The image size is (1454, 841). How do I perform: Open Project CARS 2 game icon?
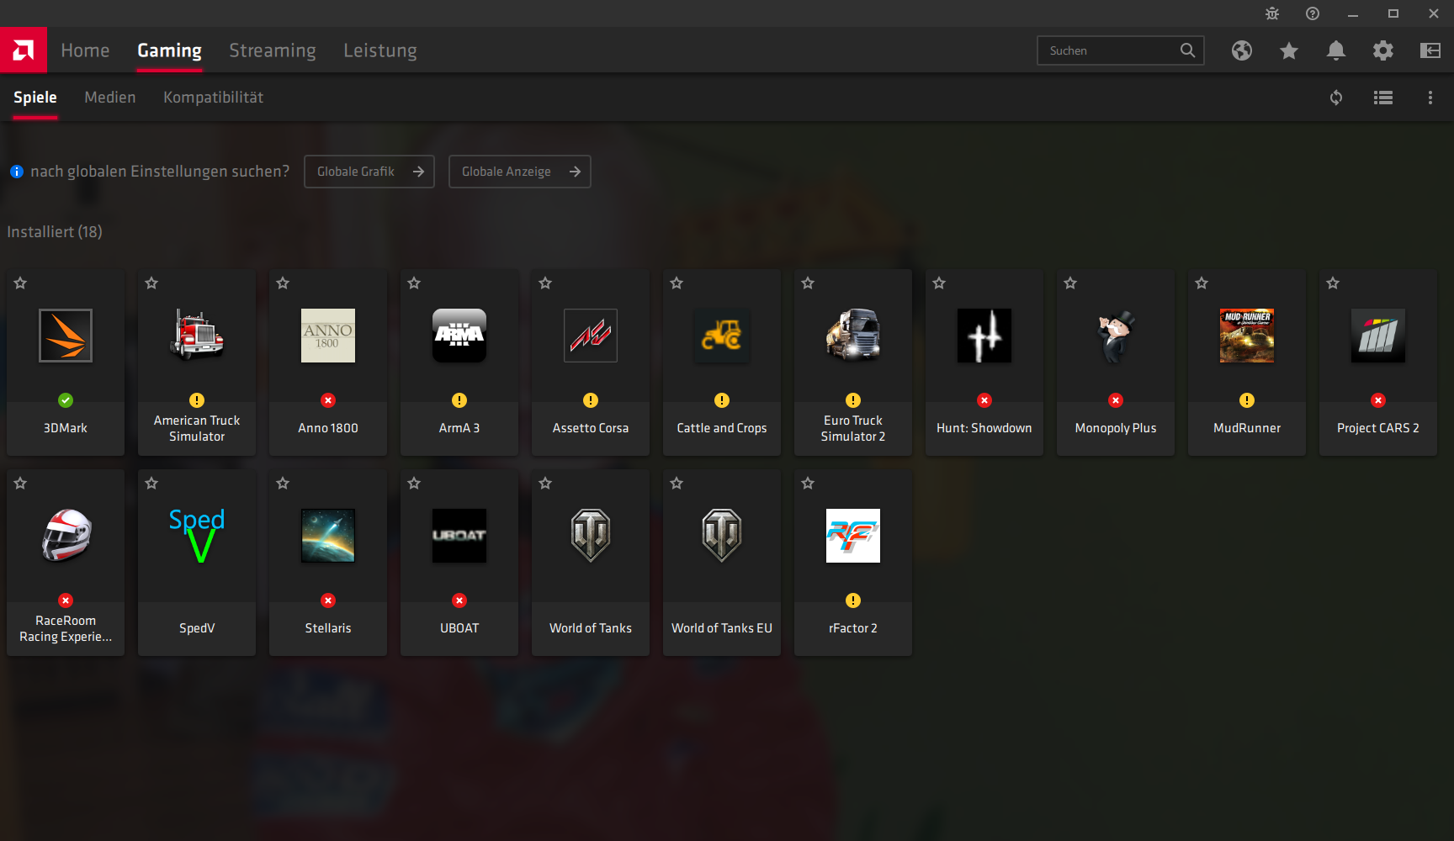1378,336
